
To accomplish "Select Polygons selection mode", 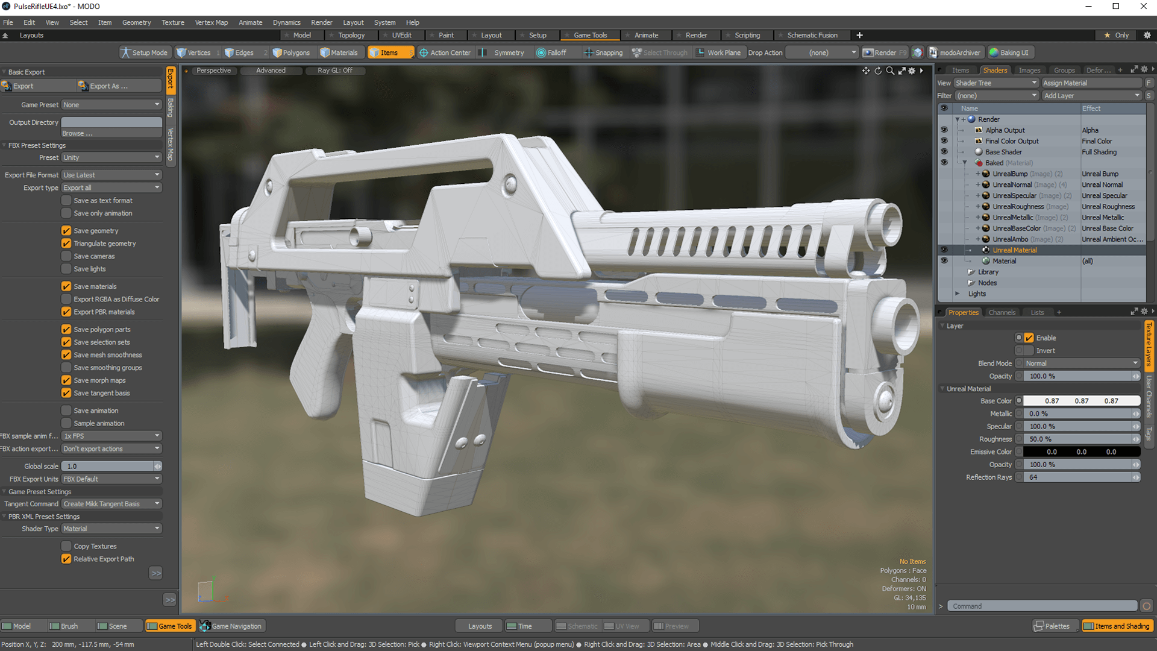I will point(291,52).
